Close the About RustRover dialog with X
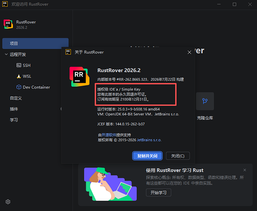The width and height of the screenshot is (257, 211). point(189,52)
